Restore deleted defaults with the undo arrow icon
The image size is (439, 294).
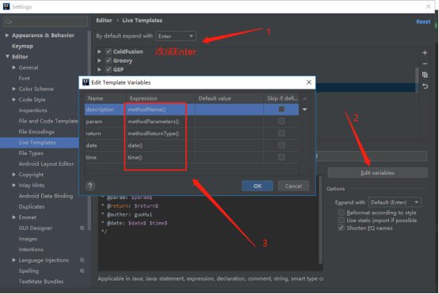(x=425, y=86)
